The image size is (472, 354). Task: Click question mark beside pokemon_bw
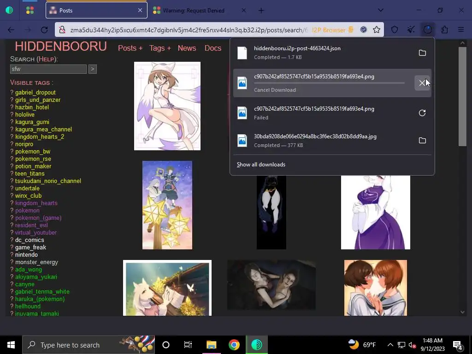coord(12,151)
